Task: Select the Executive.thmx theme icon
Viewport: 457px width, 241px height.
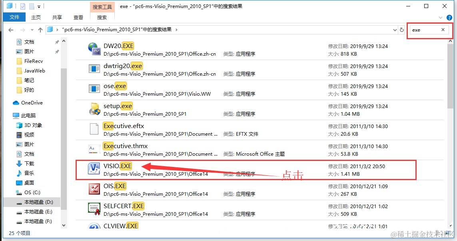Action: click(x=94, y=149)
